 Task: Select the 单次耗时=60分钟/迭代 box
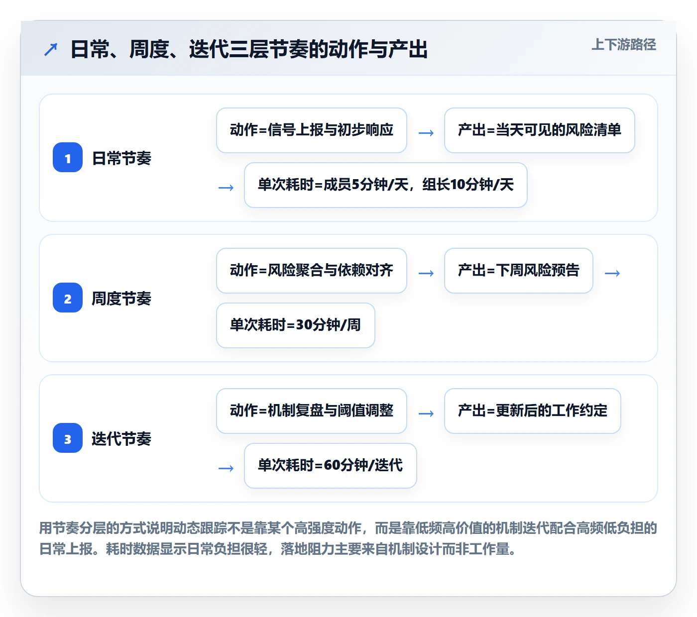pos(331,466)
